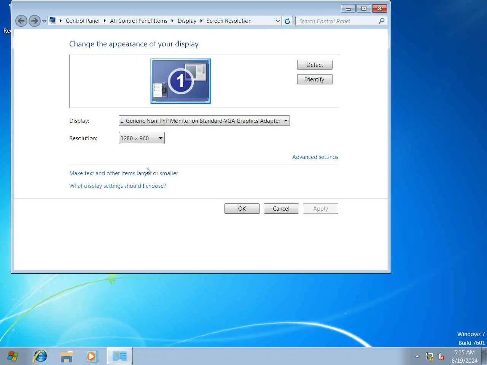Open the recent pages dropdown arrow
Screen dimensions: 487x365
tap(44, 21)
